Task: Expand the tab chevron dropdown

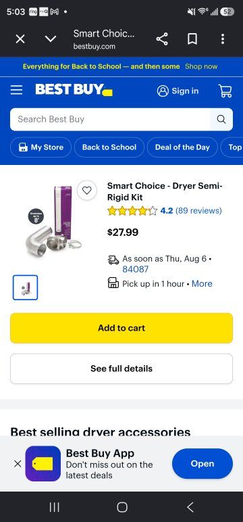Action: tap(51, 39)
